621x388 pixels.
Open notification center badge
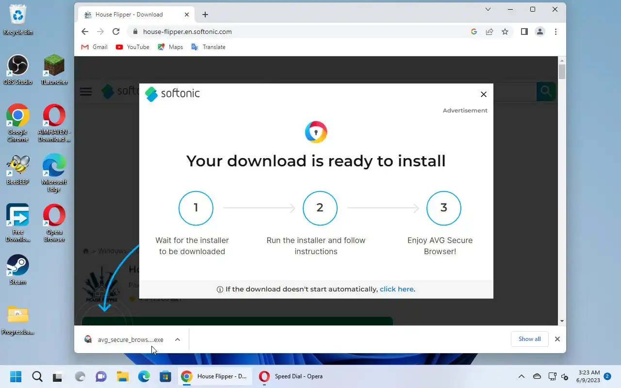[607, 376]
